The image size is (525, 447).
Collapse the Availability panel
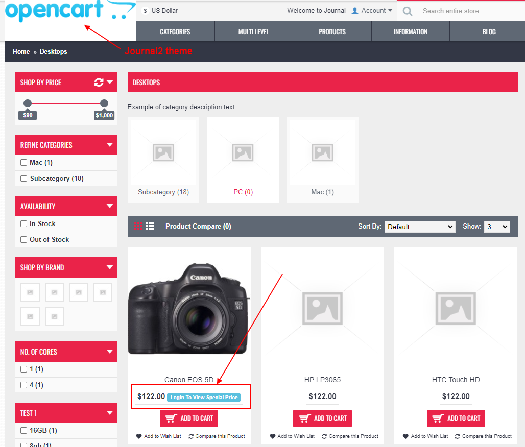coord(110,206)
